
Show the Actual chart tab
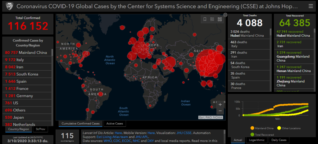pyautogui.click(x=238, y=140)
